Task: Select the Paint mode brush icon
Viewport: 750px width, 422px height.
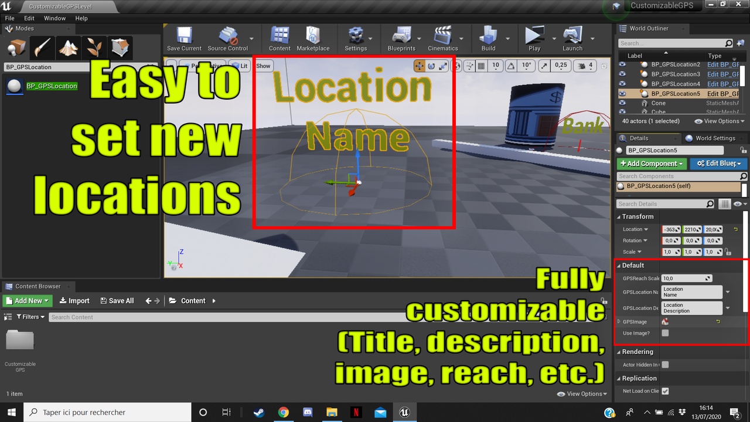Action: coord(43,47)
